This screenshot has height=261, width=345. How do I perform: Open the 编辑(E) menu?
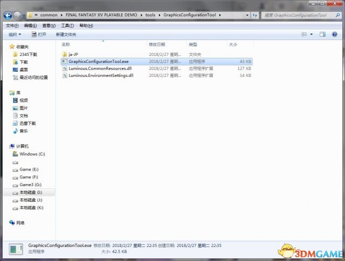pyautogui.click(x=30, y=26)
